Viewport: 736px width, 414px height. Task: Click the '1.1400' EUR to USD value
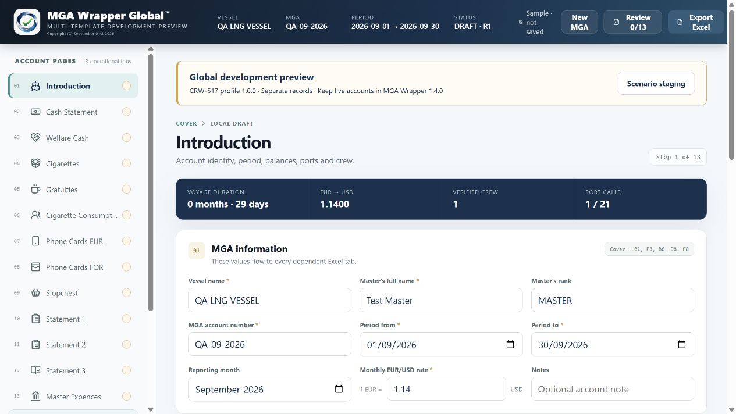pos(335,204)
